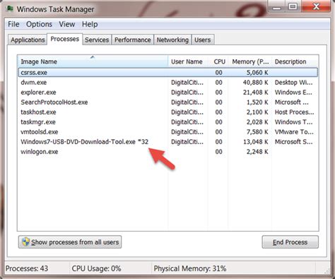
Task: Click Show processes from all users
Action: coord(70,242)
